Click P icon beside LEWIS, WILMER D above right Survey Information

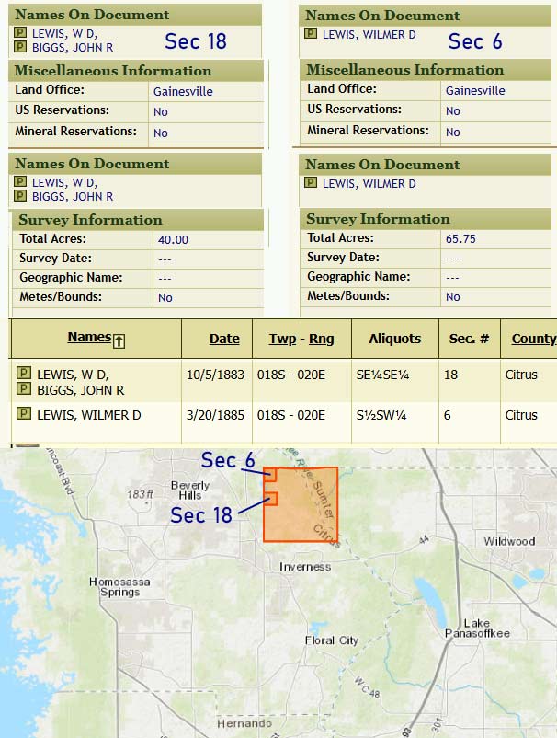[x=311, y=184]
